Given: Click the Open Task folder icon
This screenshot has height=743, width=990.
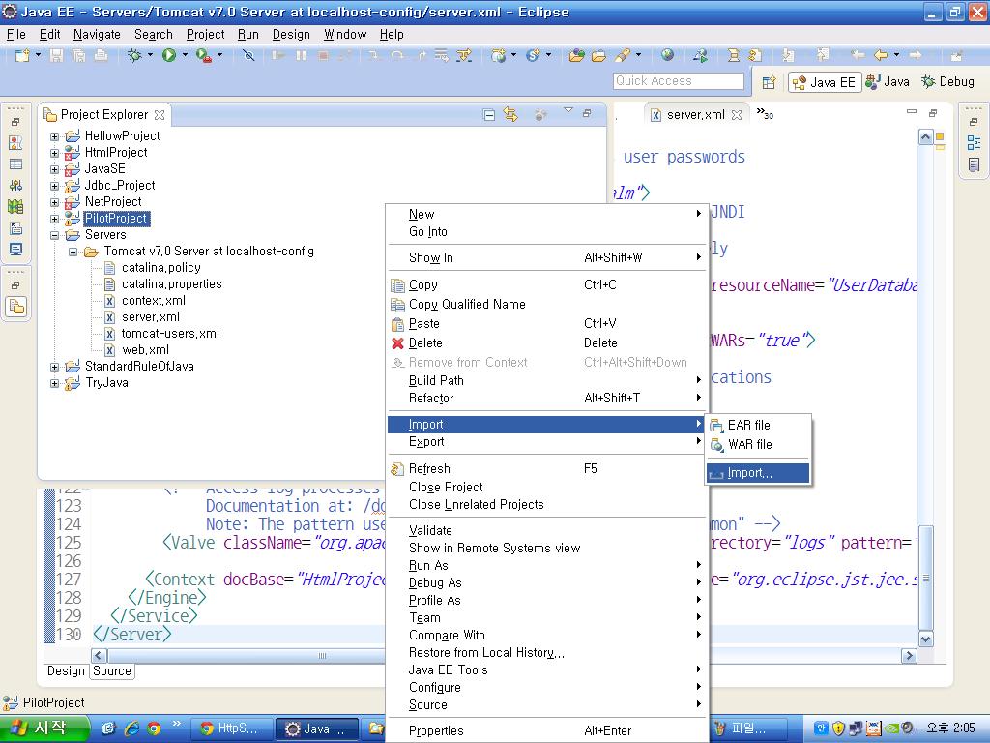Looking at the screenshot, I should coord(598,55).
